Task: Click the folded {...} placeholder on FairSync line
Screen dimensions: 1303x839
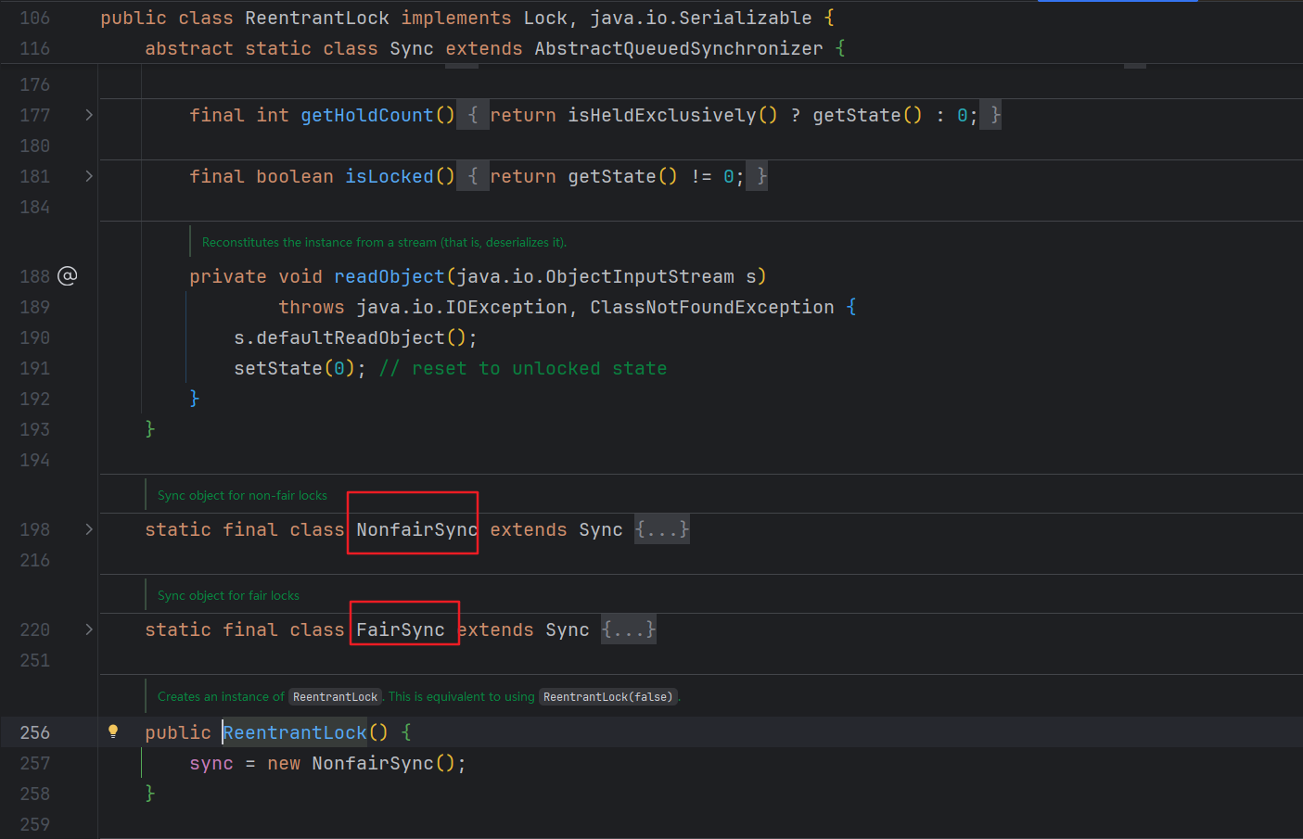Action: (x=628, y=629)
